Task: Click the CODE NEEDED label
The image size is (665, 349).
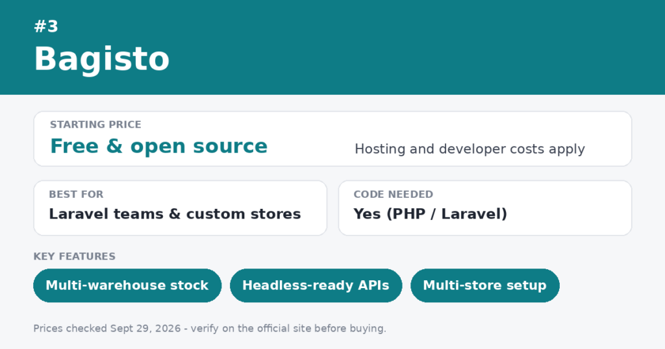Action: click(393, 195)
